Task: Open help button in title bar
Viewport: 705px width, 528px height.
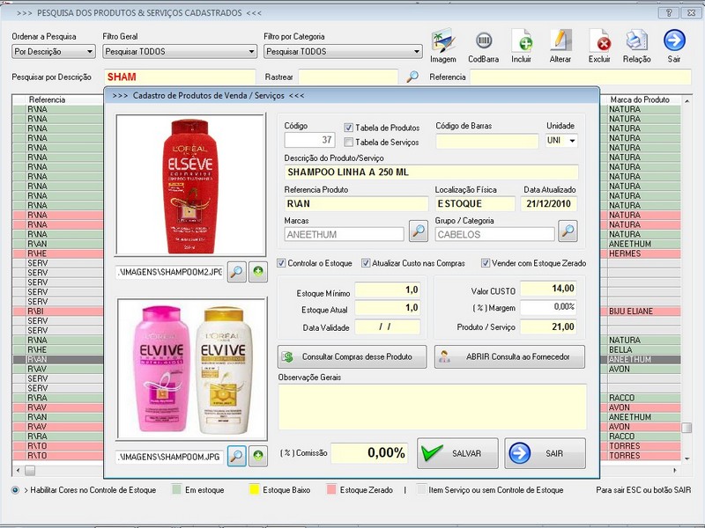Action: point(669,12)
